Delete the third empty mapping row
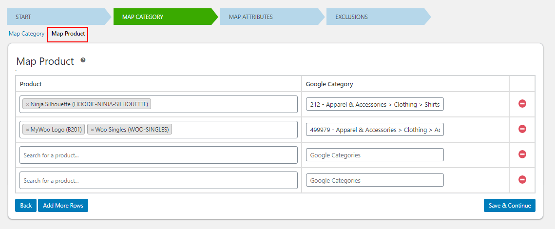555x229 pixels. 522,154
